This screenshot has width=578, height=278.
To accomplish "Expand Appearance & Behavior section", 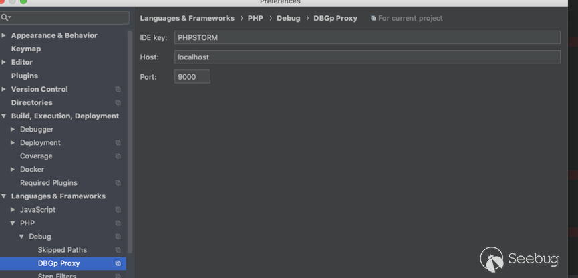I will tap(4, 35).
